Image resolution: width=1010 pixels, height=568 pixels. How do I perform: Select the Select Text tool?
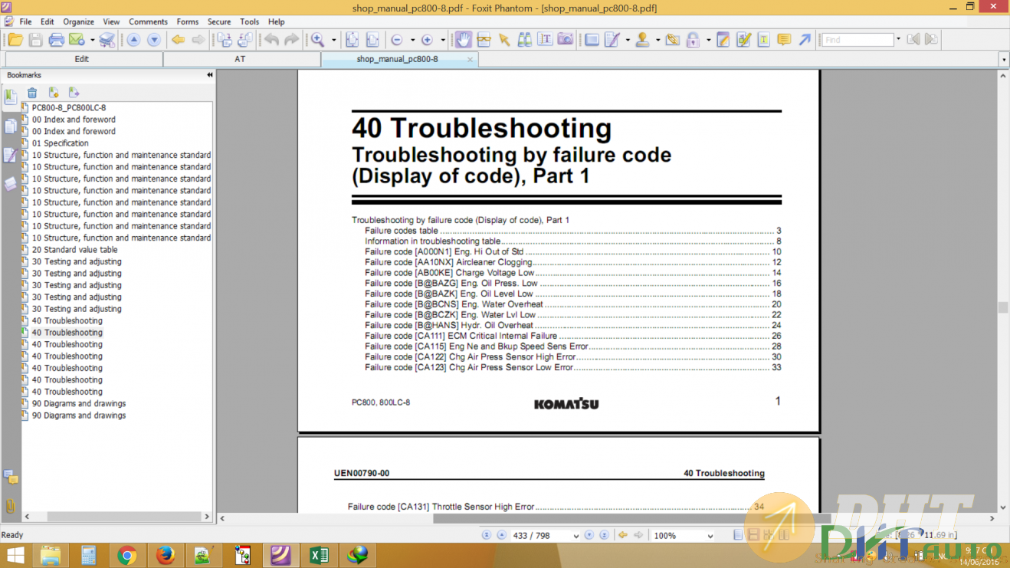point(545,40)
